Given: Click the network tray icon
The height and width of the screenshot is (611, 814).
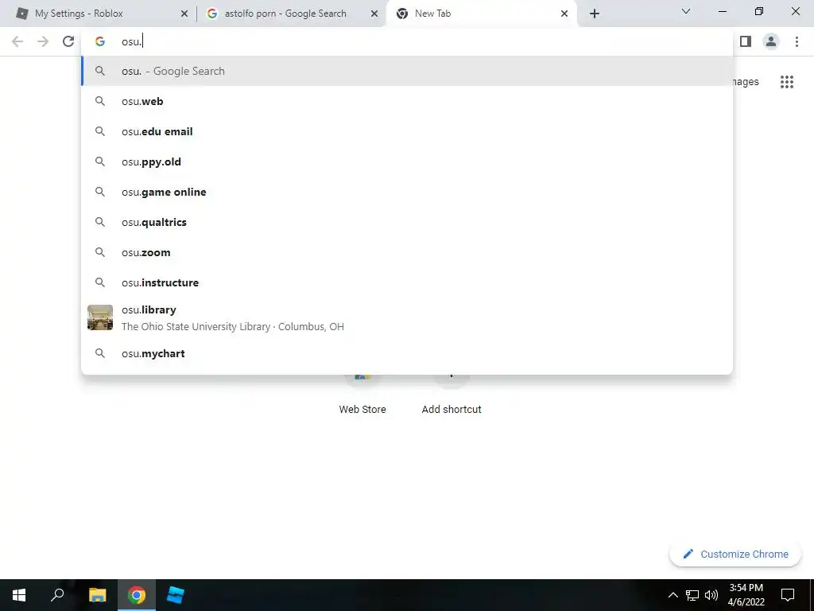Looking at the screenshot, I should 692,595.
